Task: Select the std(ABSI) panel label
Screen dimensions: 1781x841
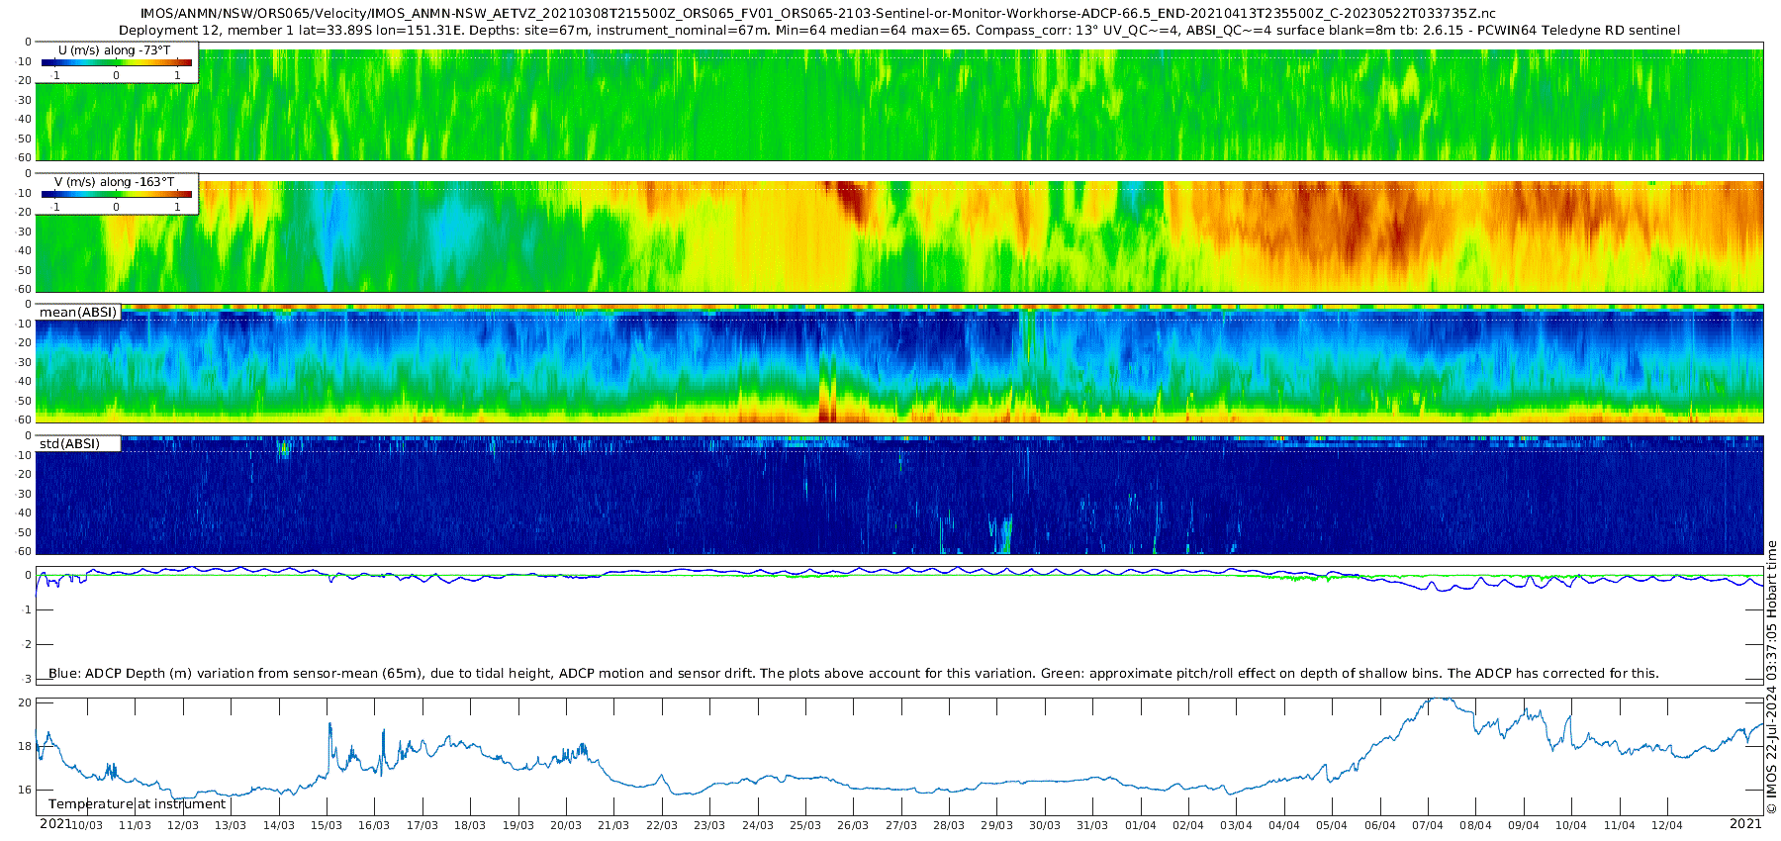Action: [x=78, y=444]
